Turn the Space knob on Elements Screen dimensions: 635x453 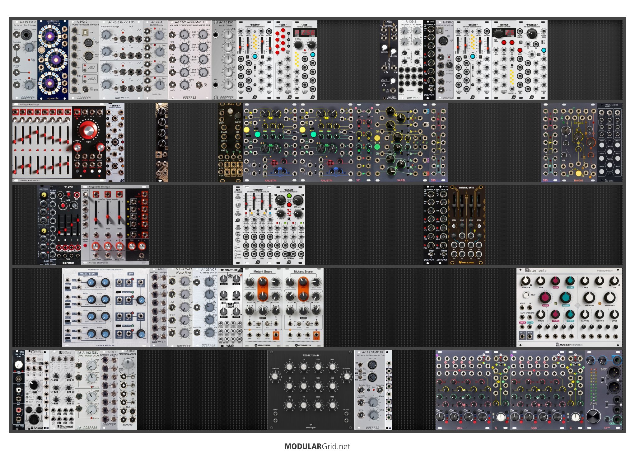click(x=614, y=314)
